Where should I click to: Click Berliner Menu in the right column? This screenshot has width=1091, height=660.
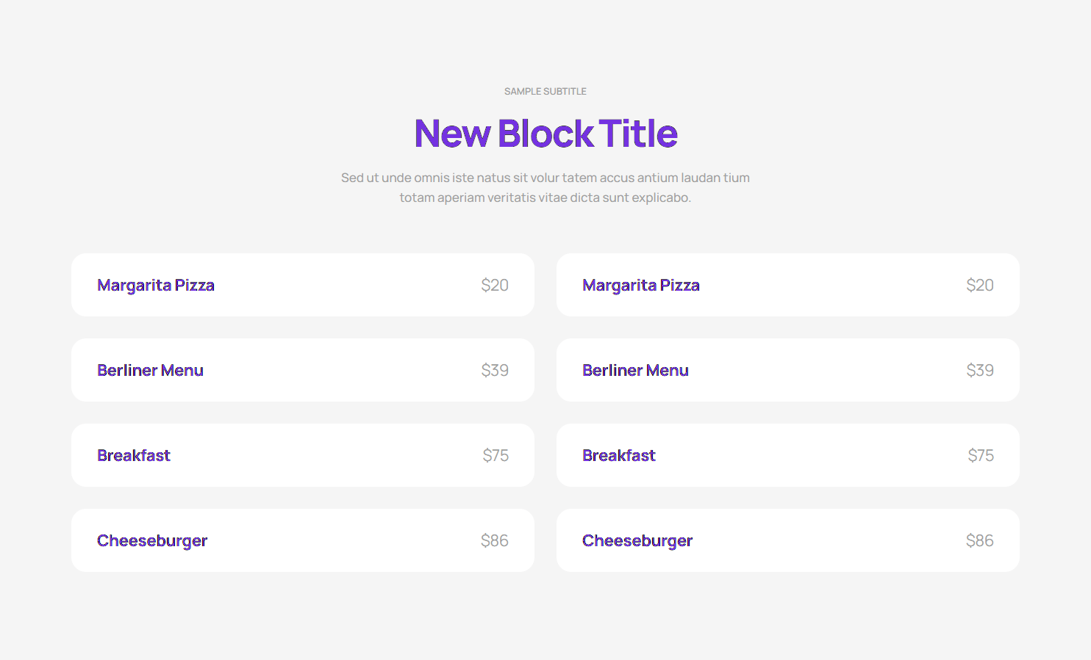[635, 370]
